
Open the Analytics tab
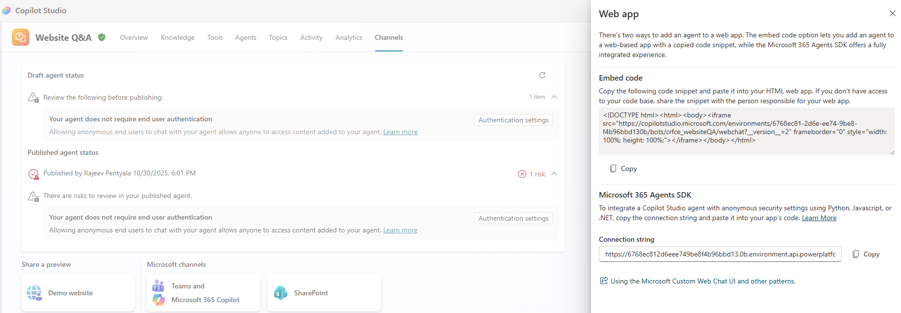pyautogui.click(x=349, y=37)
